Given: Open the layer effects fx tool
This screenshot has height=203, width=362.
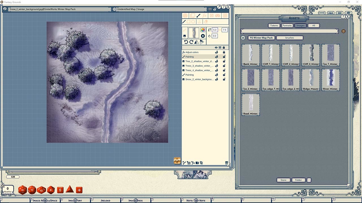Looking at the screenshot, I should click(205, 16).
